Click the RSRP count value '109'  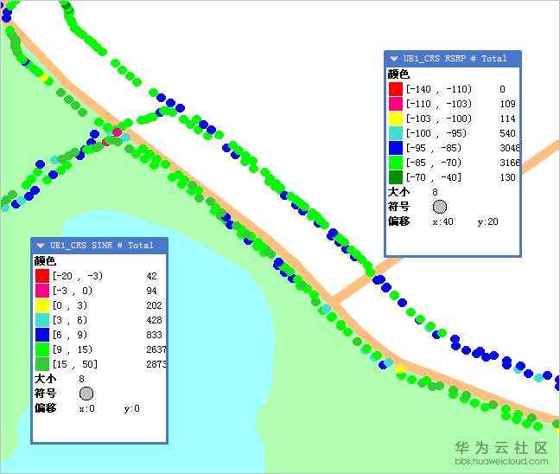coord(507,104)
